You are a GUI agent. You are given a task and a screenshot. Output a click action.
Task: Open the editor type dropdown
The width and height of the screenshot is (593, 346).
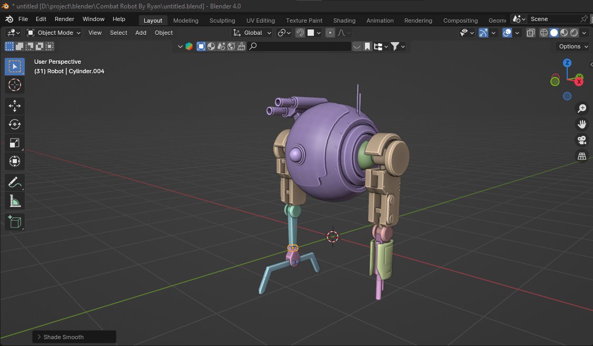point(14,33)
